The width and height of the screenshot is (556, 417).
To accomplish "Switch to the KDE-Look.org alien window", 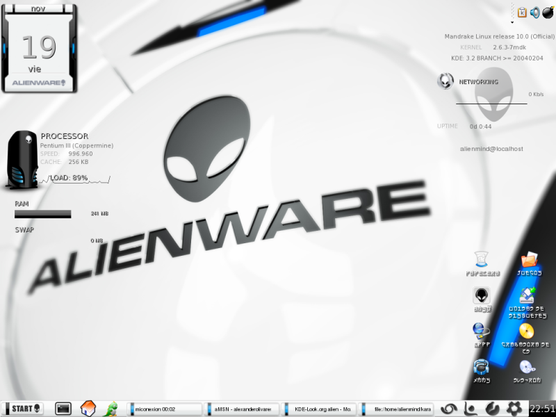I will (320, 409).
